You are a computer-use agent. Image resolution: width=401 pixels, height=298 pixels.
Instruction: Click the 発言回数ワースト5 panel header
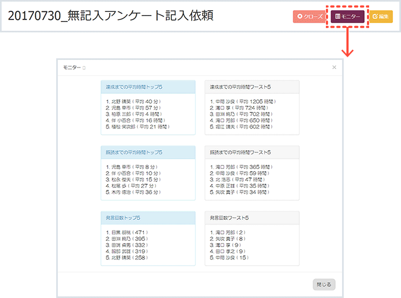[x=252, y=218]
